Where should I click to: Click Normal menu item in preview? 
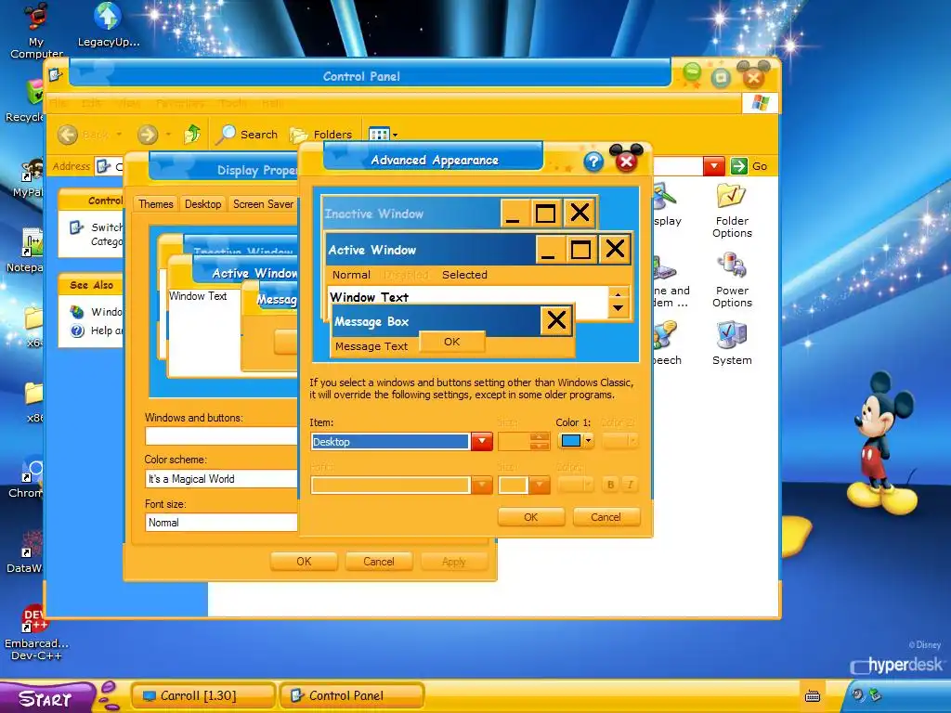point(351,275)
